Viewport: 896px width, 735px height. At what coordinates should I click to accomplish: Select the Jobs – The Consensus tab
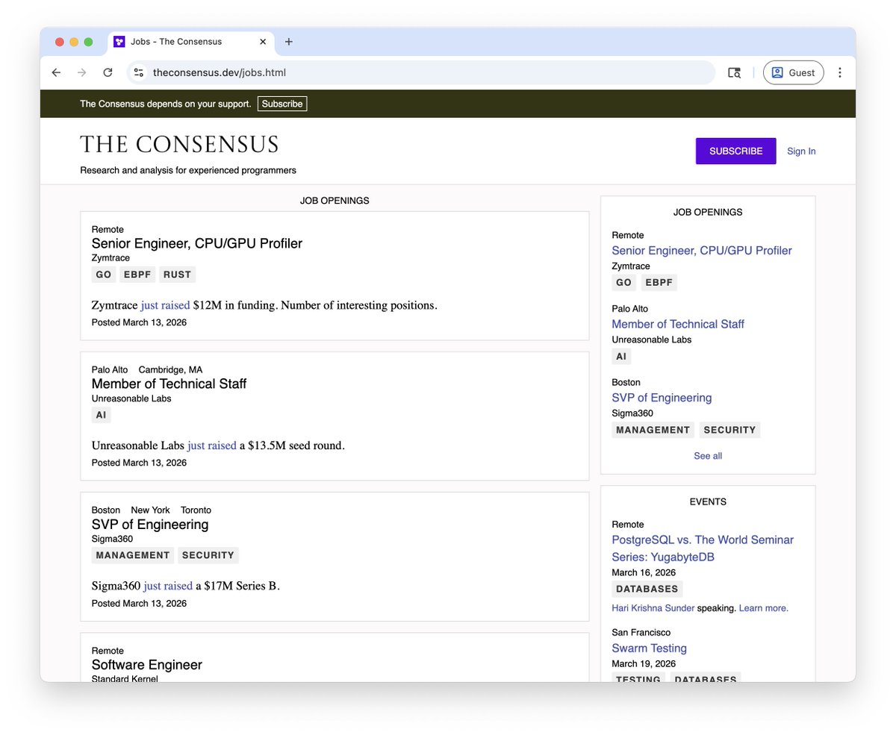[191, 42]
